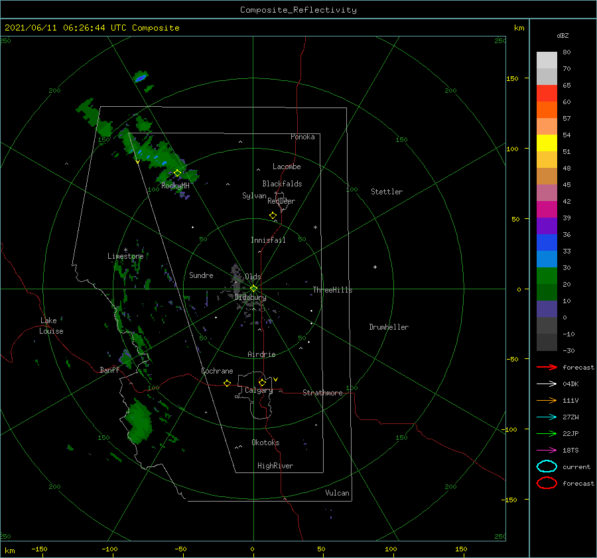This screenshot has height=558, width=597.
Task: Click the Lake Louise label
Action: pyautogui.click(x=51, y=326)
